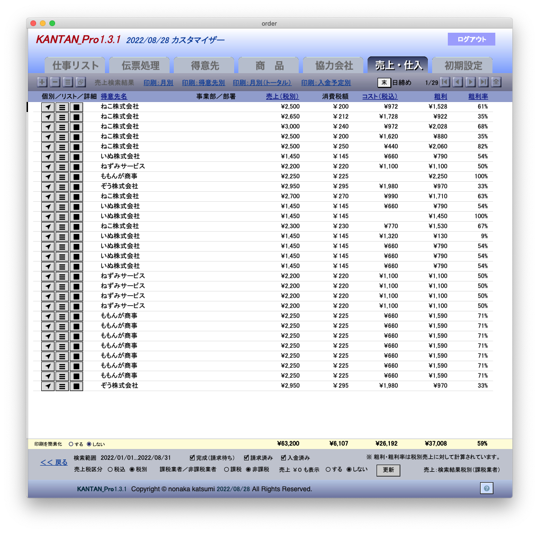Sort by 粗利率 column header
The height and width of the screenshot is (533, 539).
tap(478, 96)
